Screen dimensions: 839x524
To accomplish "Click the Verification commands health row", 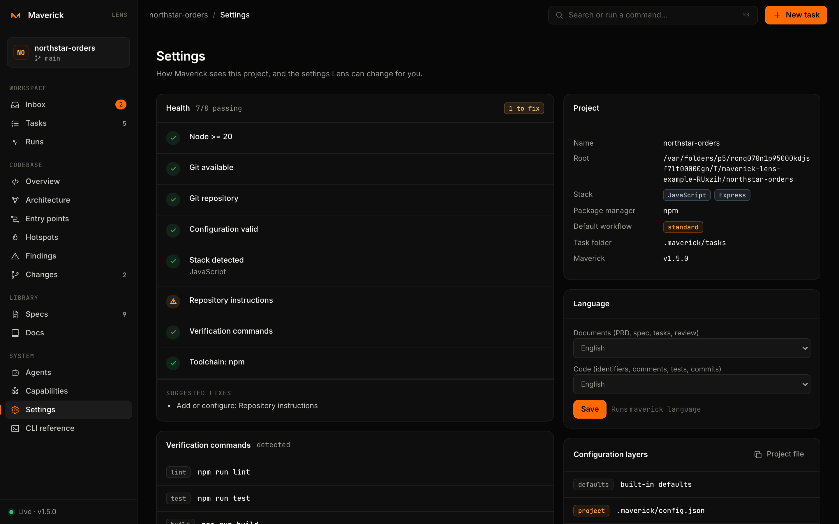I will 355,332.
